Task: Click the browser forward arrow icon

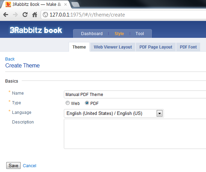Action: pos(16,15)
